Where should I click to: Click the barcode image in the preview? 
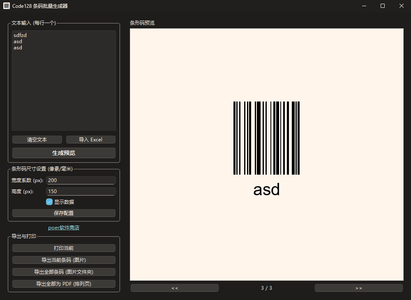click(267, 138)
